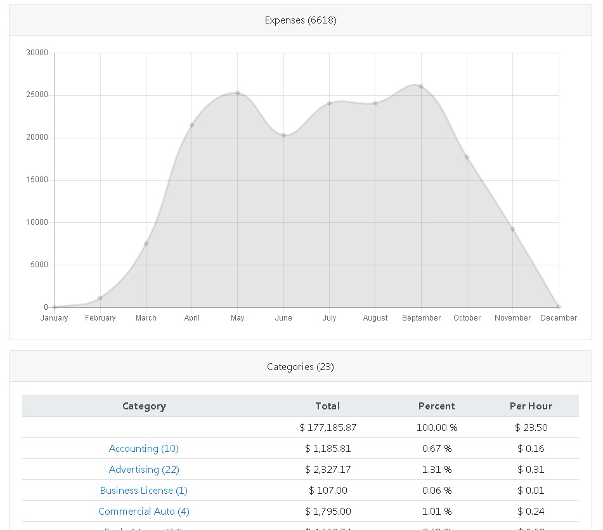Click the November data point on chart
Image resolution: width=603 pixels, height=530 pixels.
tap(512, 229)
